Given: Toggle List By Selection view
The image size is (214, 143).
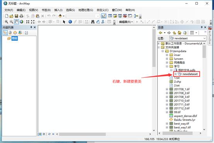Looking at the screenshot, I should point(20,33).
